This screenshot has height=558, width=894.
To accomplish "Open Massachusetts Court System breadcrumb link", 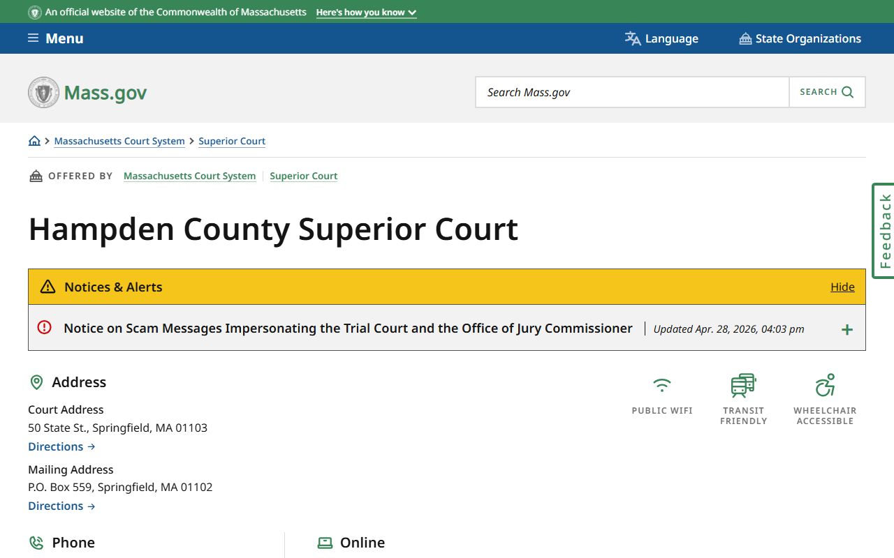I will coord(119,141).
